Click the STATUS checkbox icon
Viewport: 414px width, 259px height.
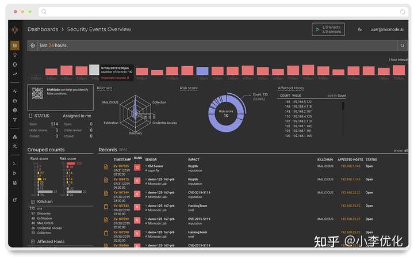pyautogui.click(x=30, y=116)
